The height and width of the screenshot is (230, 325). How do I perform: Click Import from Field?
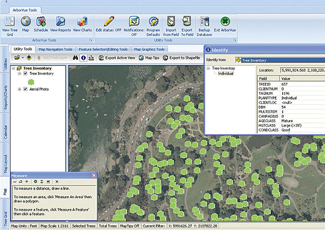click(x=171, y=26)
